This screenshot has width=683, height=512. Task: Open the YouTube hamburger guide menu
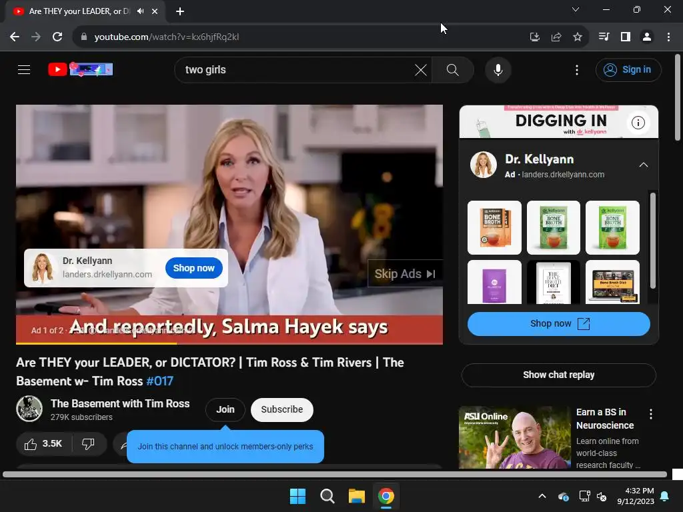click(x=24, y=69)
